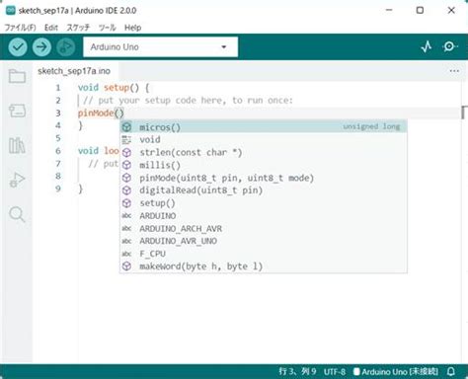468x379 pixels.
Task: Open the Serial Monitor icon
Action: (450, 46)
